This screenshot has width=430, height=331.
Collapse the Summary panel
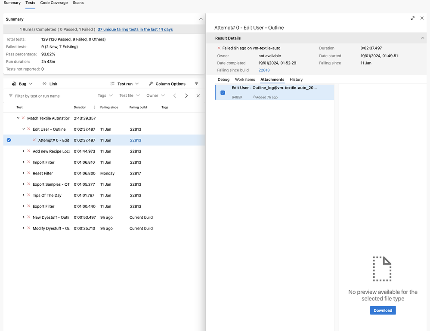[x=201, y=19]
